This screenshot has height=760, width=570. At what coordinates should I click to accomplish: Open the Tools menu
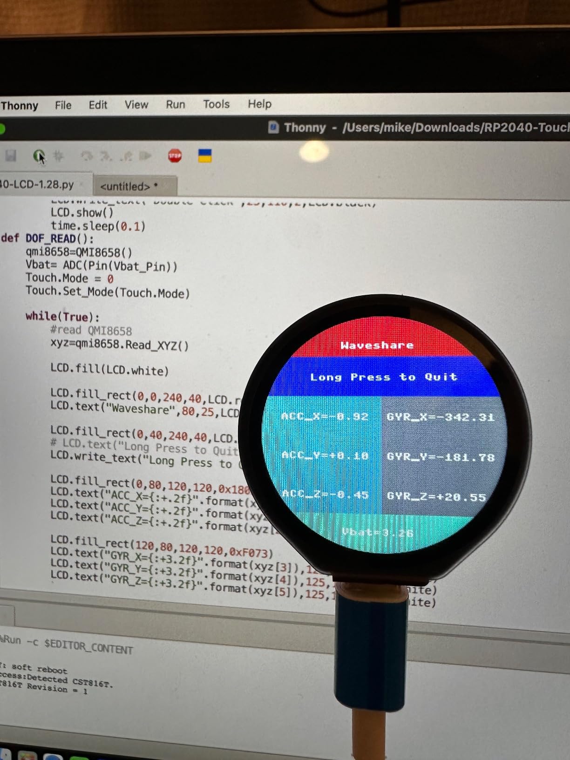[216, 104]
